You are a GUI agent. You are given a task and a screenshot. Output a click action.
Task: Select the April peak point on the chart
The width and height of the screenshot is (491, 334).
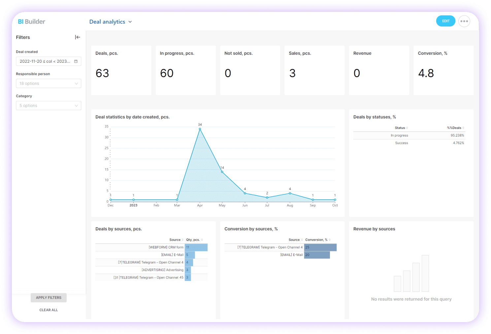pos(200,129)
